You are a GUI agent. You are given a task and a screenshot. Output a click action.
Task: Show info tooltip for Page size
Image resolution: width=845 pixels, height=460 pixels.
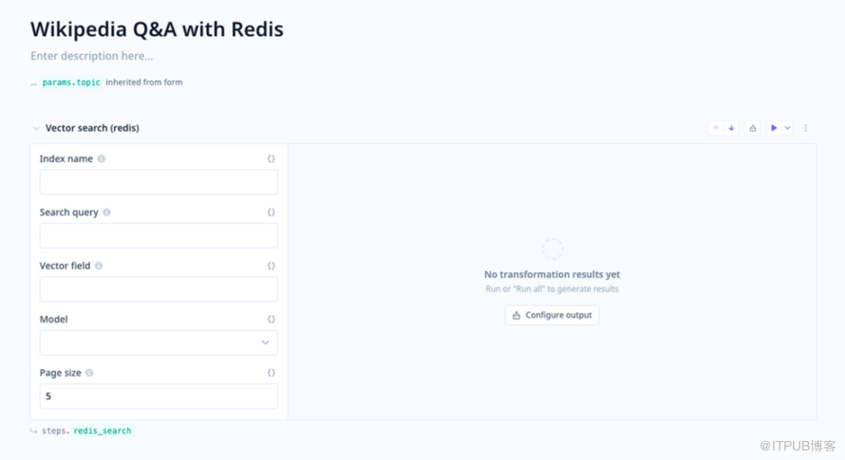tap(89, 373)
